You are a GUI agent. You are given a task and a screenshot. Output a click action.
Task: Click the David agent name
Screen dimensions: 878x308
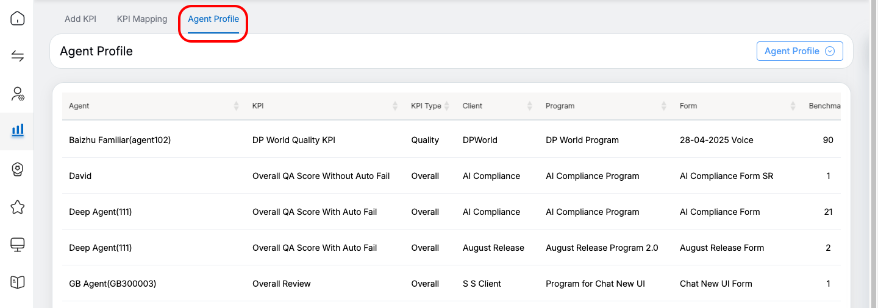point(80,176)
